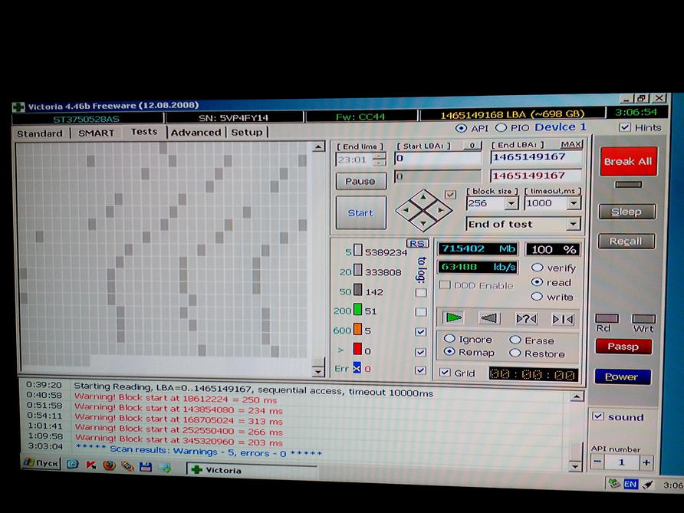Click the blue Err X block indicator

pyautogui.click(x=357, y=368)
